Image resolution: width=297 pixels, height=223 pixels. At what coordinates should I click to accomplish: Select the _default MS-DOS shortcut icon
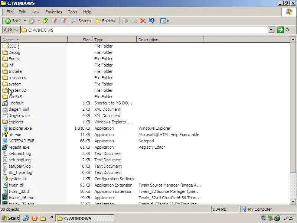[5, 103]
